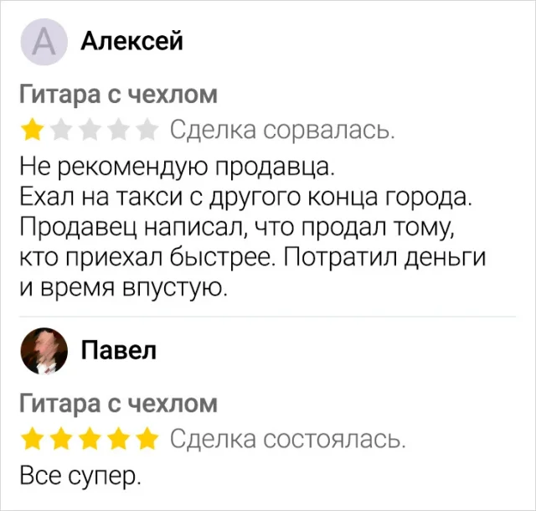Screen dimensions: 536x511
Task: Click the 'Сделка состоялась.' status label
Action: click(x=288, y=438)
